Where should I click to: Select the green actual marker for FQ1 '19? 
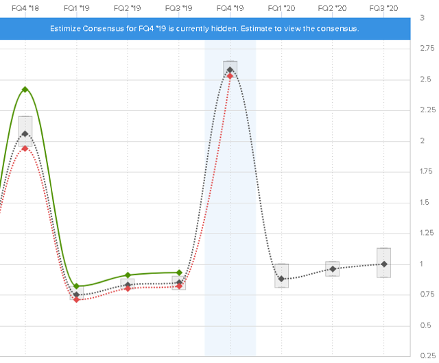(x=76, y=286)
